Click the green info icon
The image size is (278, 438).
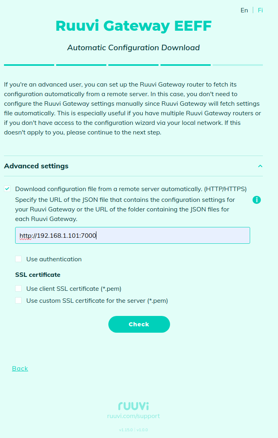tap(257, 200)
